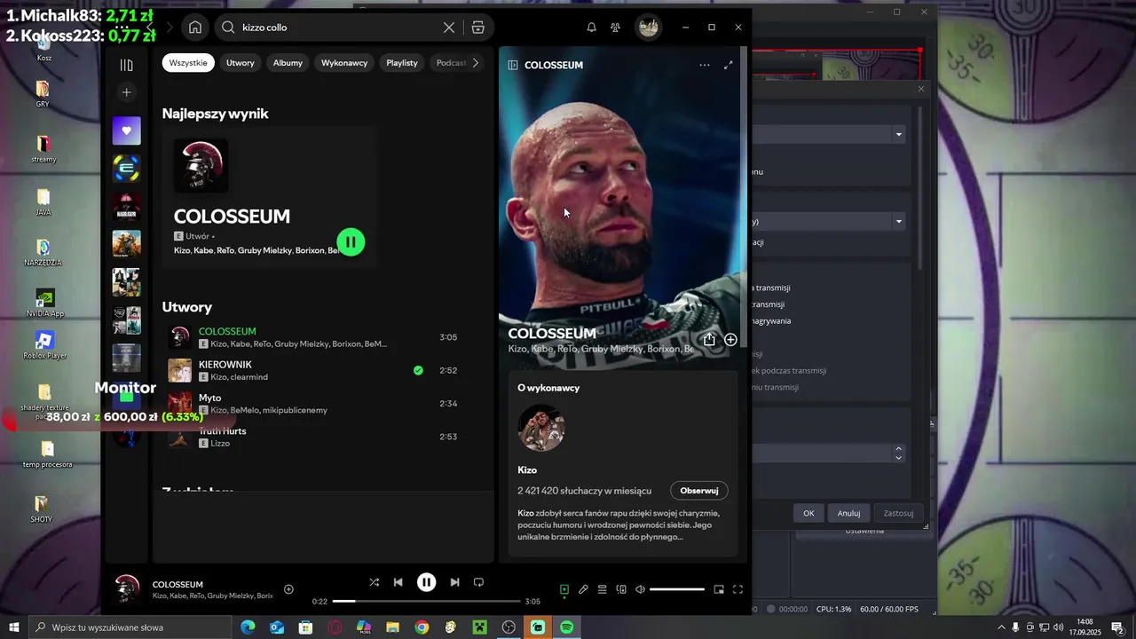1136x639 pixels.
Task: Clear the 'kizzo collo' search field
Action: tap(449, 28)
